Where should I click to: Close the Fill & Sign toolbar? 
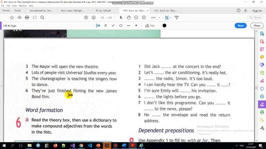click(x=257, y=26)
